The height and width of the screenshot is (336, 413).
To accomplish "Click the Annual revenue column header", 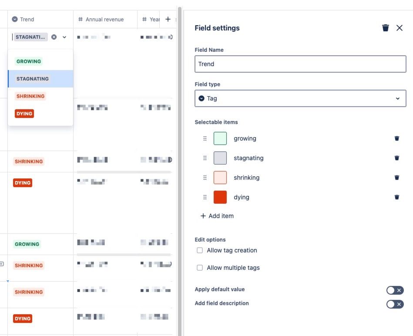I will point(105,19).
